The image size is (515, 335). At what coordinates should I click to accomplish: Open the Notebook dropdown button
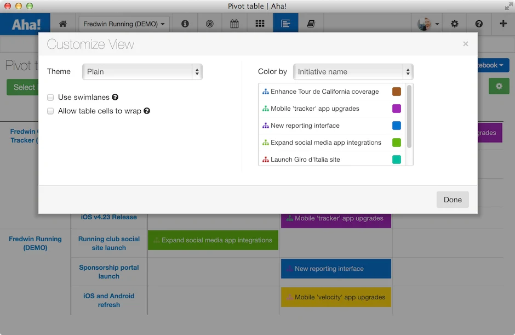pos(492,65)
